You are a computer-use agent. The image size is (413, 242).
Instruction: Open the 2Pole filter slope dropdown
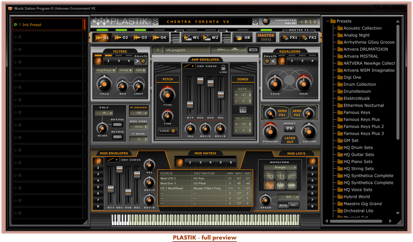click(125, 70)
